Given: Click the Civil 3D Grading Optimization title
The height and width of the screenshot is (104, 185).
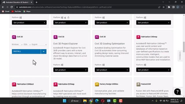Looking at the screenshot, I should pyautogui.click(x=110, y=44).
